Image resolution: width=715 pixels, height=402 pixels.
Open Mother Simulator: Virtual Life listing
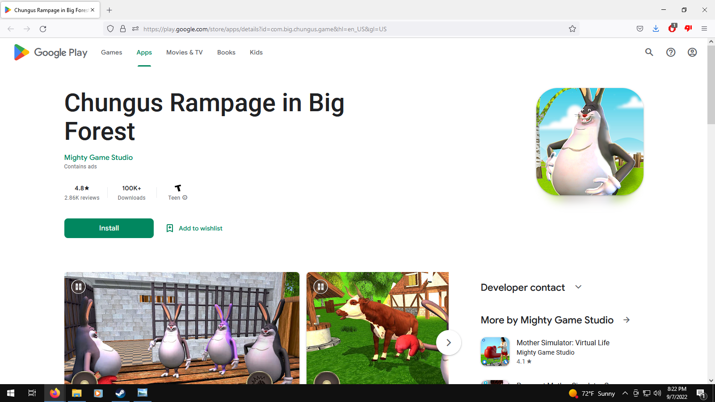[x=563, y=343]
